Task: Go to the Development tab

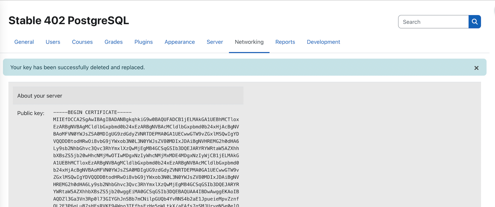Action: [323, 42]
